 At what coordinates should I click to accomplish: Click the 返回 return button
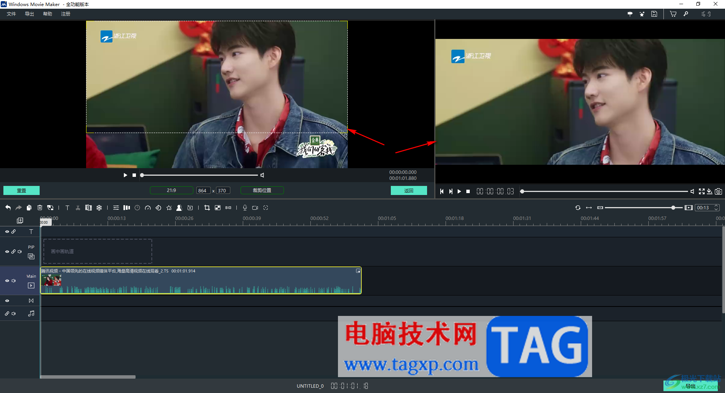tap(409, 191)
